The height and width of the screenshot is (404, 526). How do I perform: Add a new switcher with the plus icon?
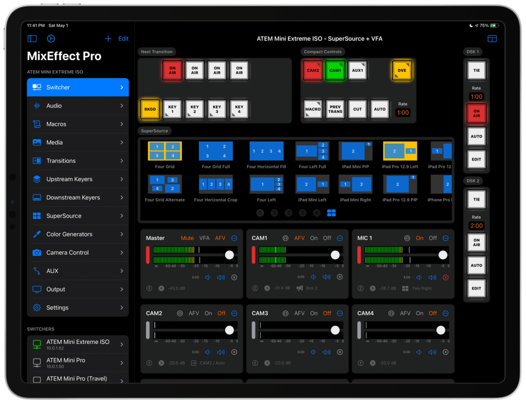108,39
